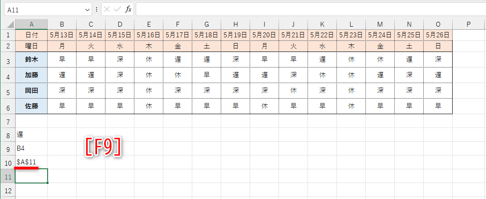Image resolution: width=486 pixels, height=199 pixels.
Task: Select row 11 header
Action: (8, 176)
